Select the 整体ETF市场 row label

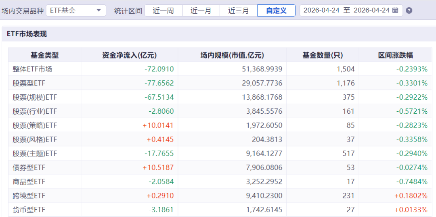(x=32, y=69)
